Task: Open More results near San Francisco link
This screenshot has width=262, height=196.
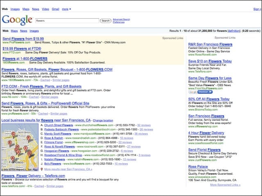Action: (68, 169)
